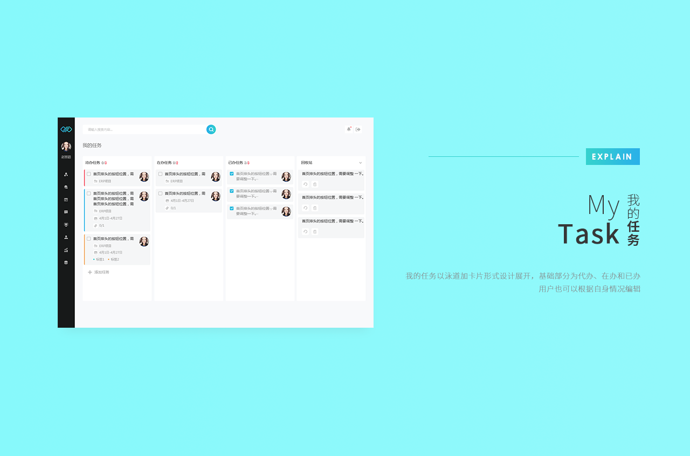Open the statistics chart sidebar icon

click(66, 250)
